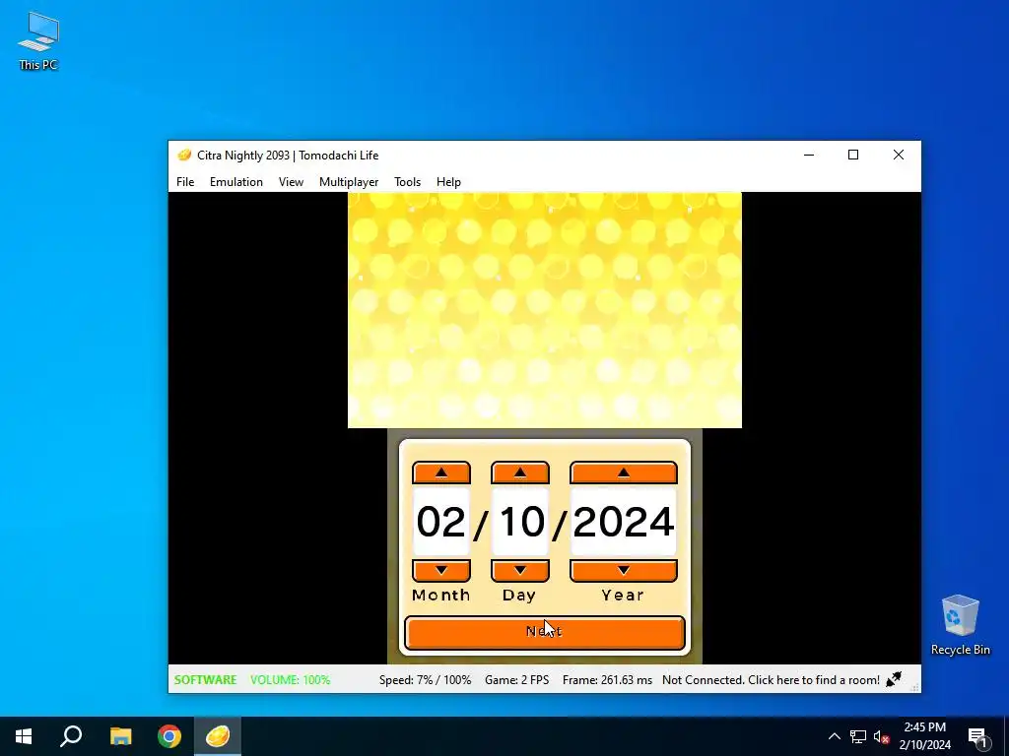Select the day value 10
Image resolution: width=1009 pixels, height=756 pixels.
point(520,522)
